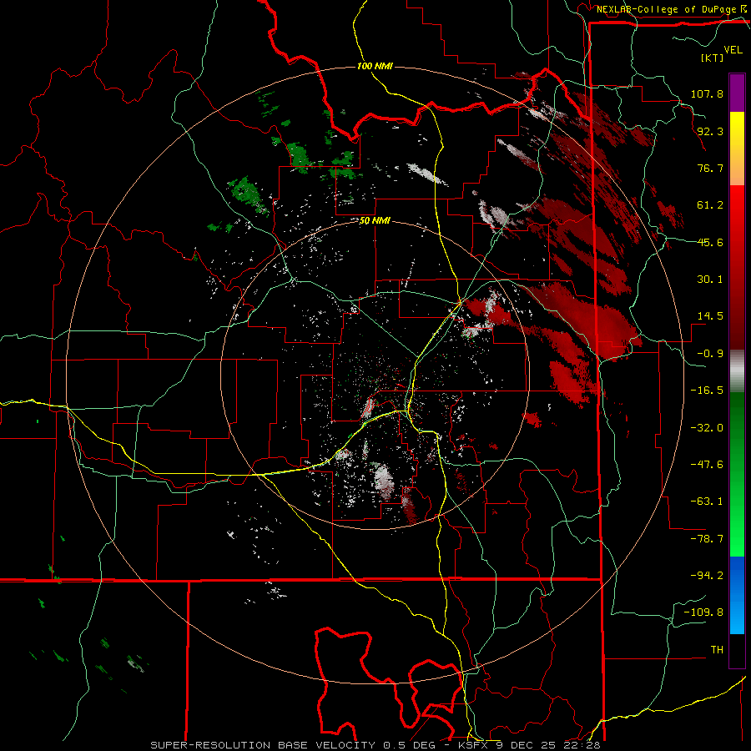The height and width of the screenshot is (751, 751).
Task: Click the 50 NMI range ring label
Action: 375,221
